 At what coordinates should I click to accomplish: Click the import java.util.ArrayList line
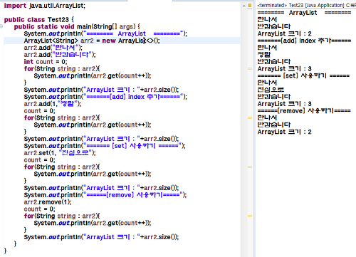click(x=45, y=6)
